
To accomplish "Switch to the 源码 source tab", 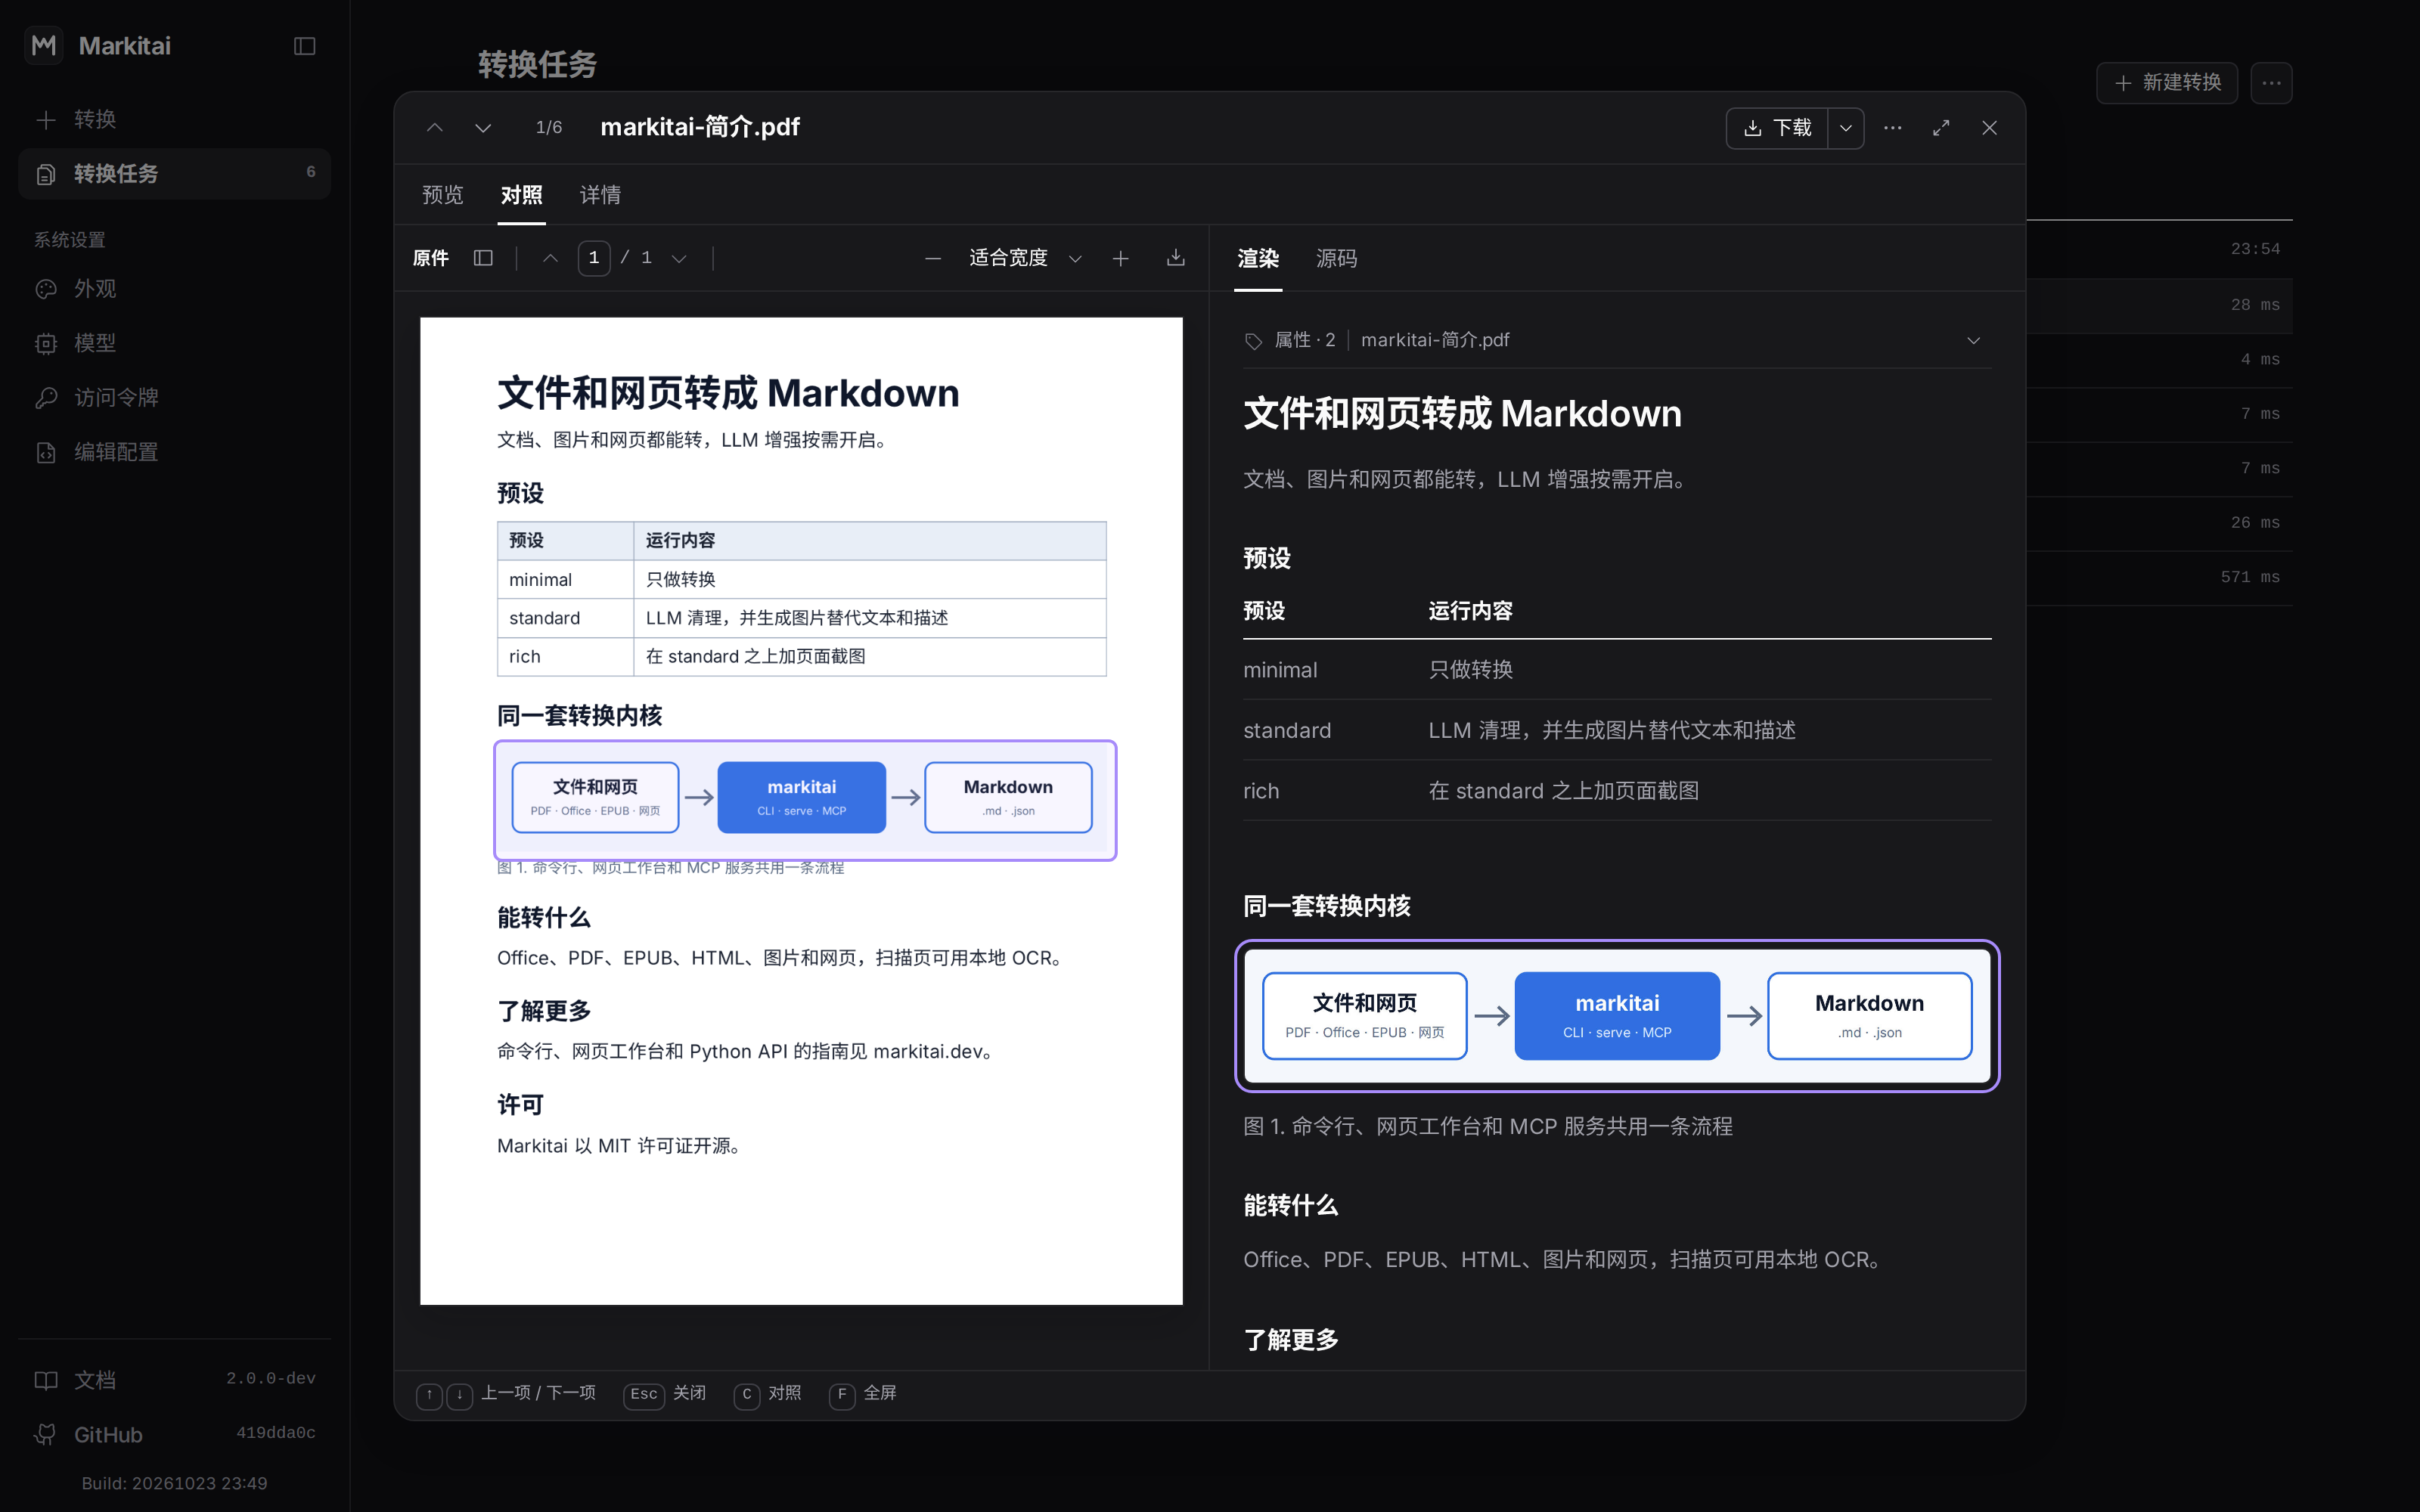I will pos(1337,259).
